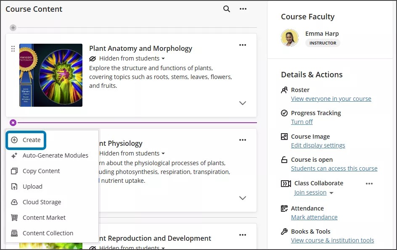397x250 pixels.
Task: Click the Roster people icon
Action: point(284,89)
